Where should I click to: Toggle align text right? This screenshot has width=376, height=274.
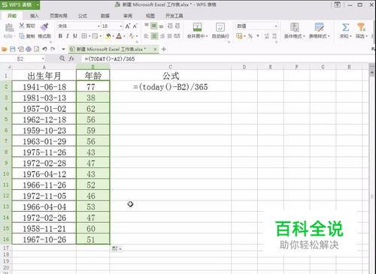(162, 36)
